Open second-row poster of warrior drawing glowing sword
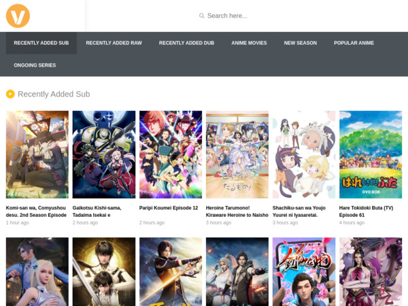The image size is (408, 306). point(171,271)
